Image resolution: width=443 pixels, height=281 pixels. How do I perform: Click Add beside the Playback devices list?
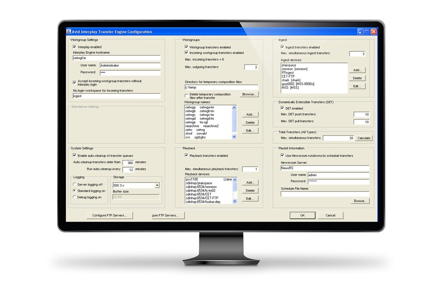click(250, 182)
